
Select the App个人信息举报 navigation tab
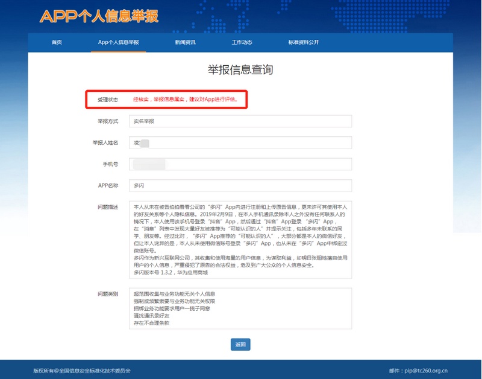118,42
